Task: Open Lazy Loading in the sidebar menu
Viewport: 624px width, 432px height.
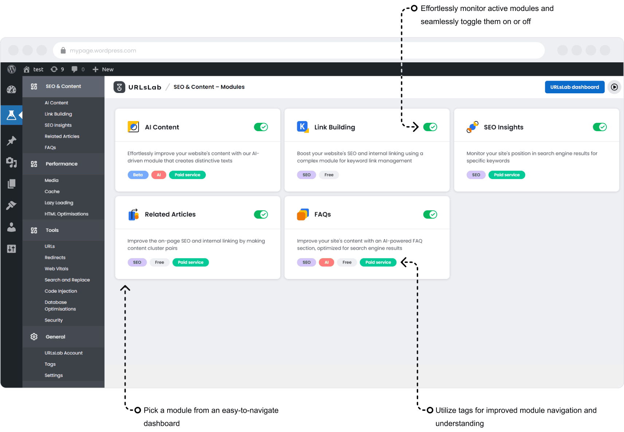Action: [x=59, y=203]
